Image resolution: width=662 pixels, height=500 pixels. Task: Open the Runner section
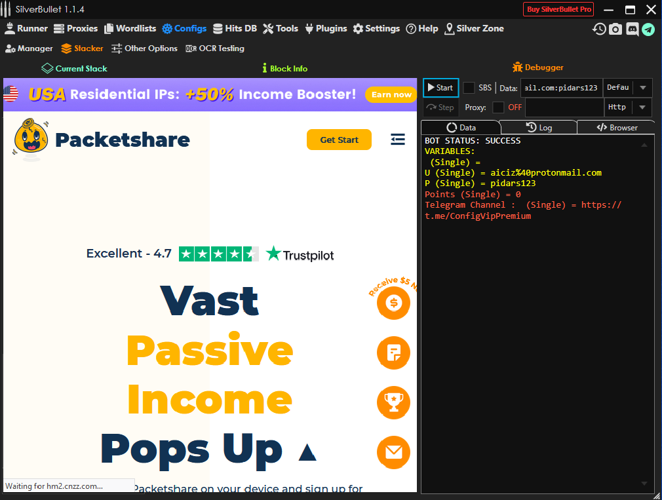click(26, 29)
